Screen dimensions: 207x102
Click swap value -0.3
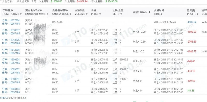[x=142, y=52]
